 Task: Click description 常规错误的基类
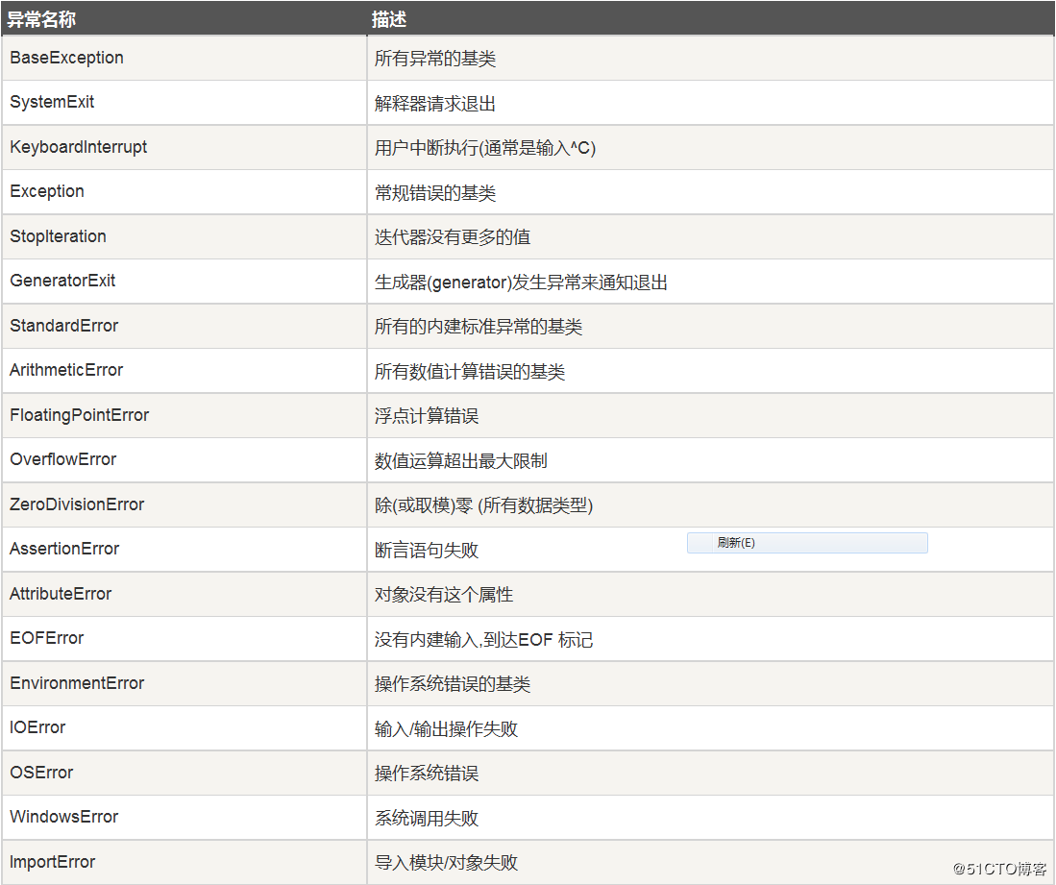click(435, 192)
